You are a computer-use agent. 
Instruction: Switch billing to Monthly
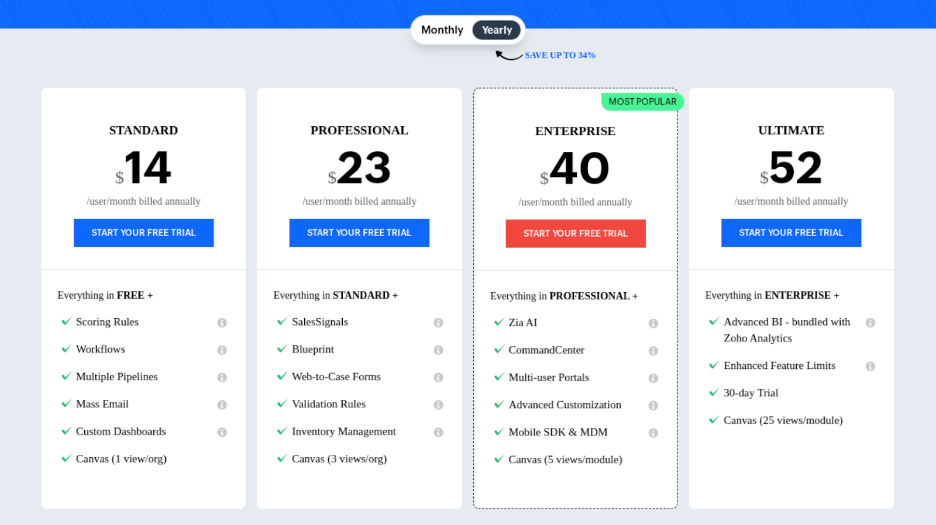point(442,30)
